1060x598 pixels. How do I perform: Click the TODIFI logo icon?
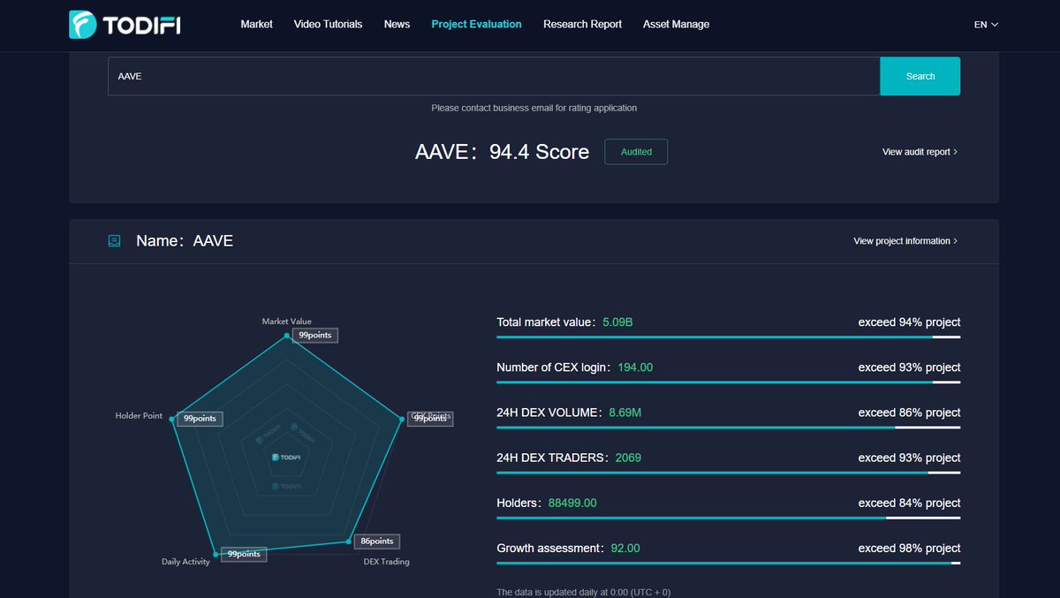point(82,24)
